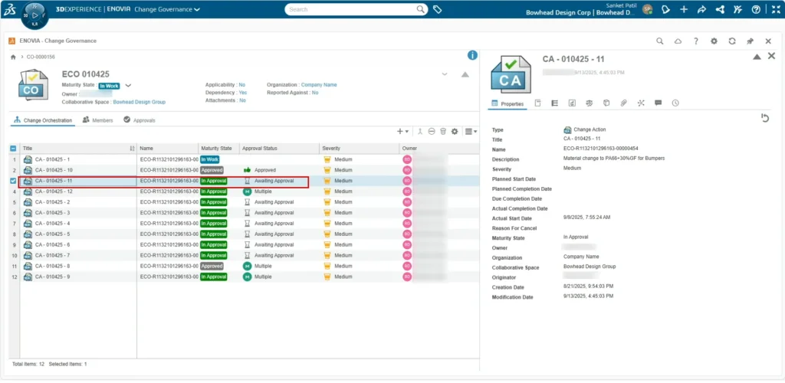This screenshot has width=785, height=383.
Task: Click the dependency branch toolbar icon
Action: tap(420, 131)
